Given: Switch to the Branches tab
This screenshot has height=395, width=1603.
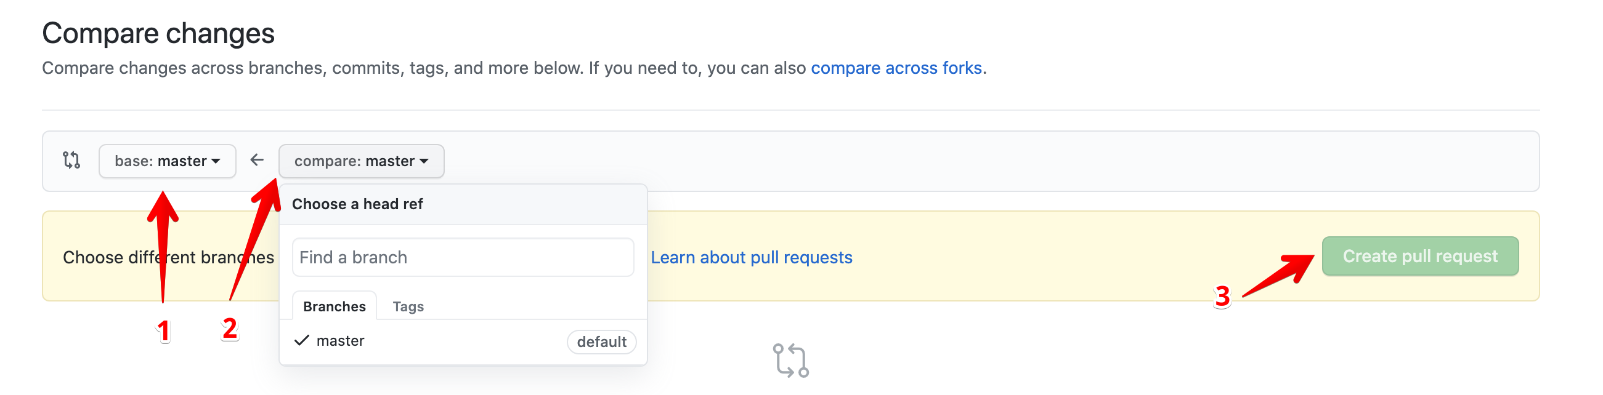Looking at the screenshot, I should (x=334, y=306).
